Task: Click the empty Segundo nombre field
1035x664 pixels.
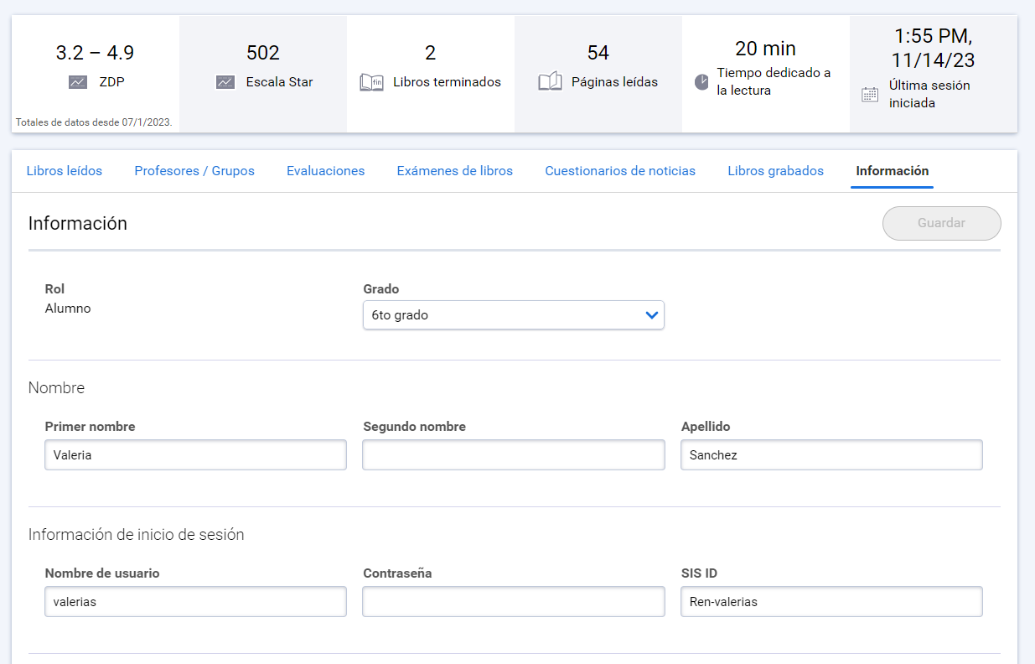Action: click(x=514, y=455)
